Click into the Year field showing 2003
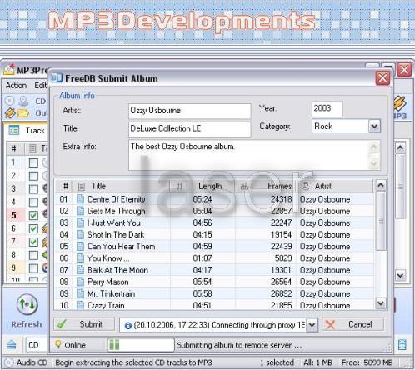Viewport: 415px width, 370px height. [x=327, y=109]
